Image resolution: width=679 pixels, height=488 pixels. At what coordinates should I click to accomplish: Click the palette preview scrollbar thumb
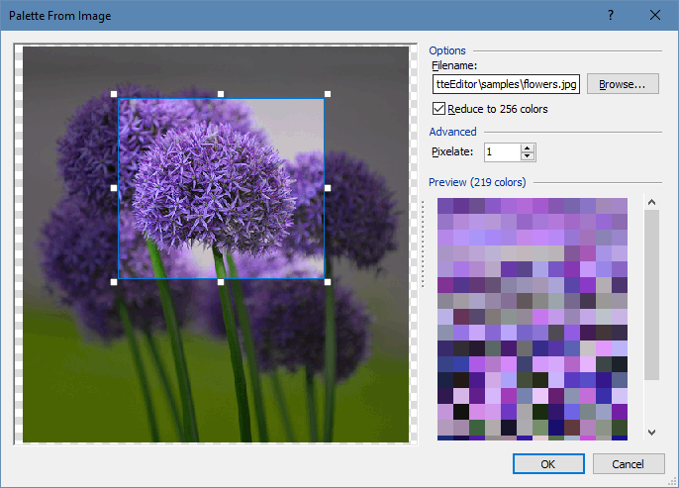tap(651, 295)
